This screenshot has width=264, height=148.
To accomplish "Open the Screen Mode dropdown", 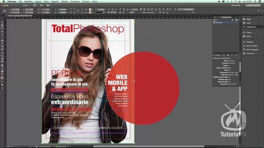I will coord(42,5).
